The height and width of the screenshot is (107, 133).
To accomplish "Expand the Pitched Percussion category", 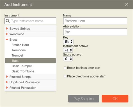I will 7,87.
